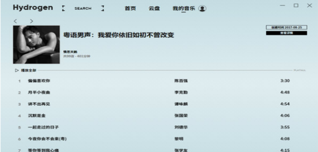Click track number 6
Screen dimensions: 318x152
[20, 139]
